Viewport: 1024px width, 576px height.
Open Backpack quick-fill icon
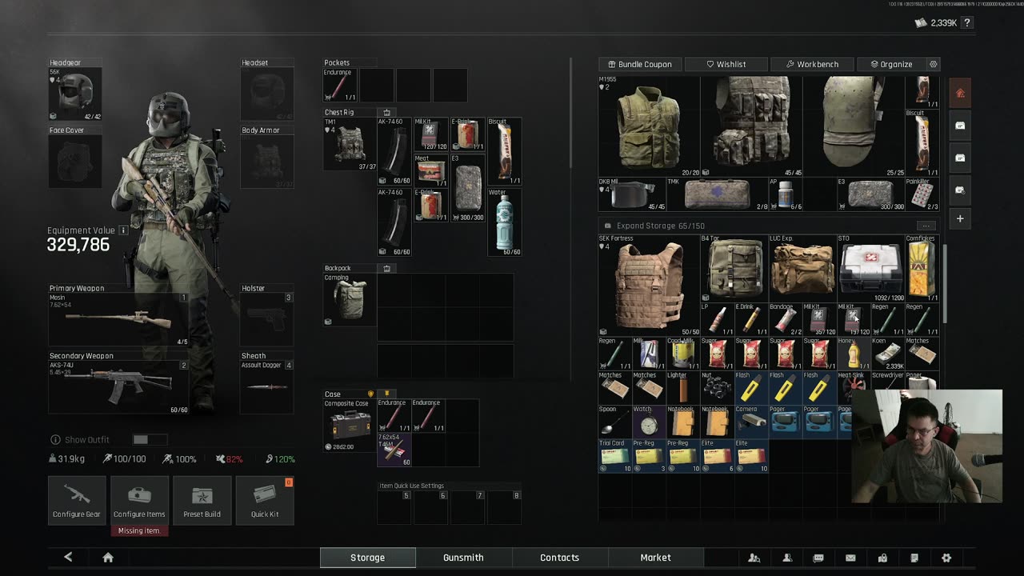(387, 268)
